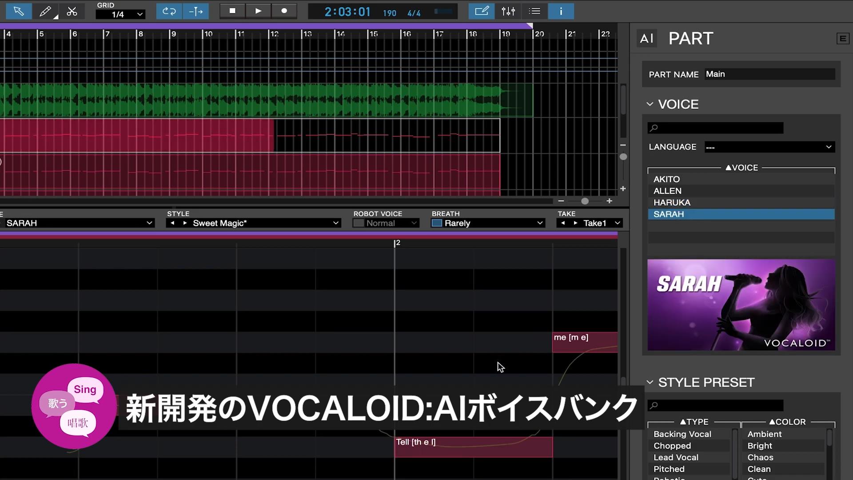Viewport: 853px width, 480px height.
Task: Switch to the list view icon
Action: 534,11
